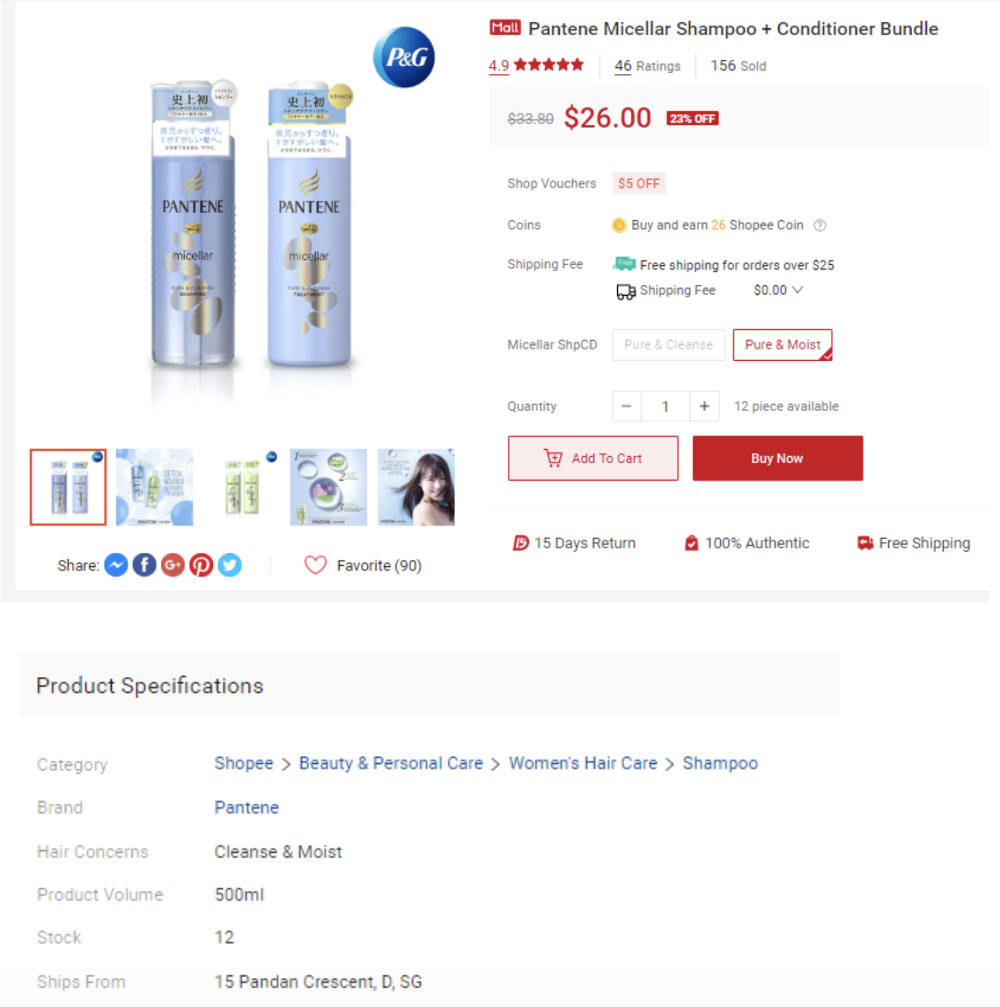Click the 15 Days Return icon
Viewport: 1000px width, 1007px height.
(x=521, y=542)
